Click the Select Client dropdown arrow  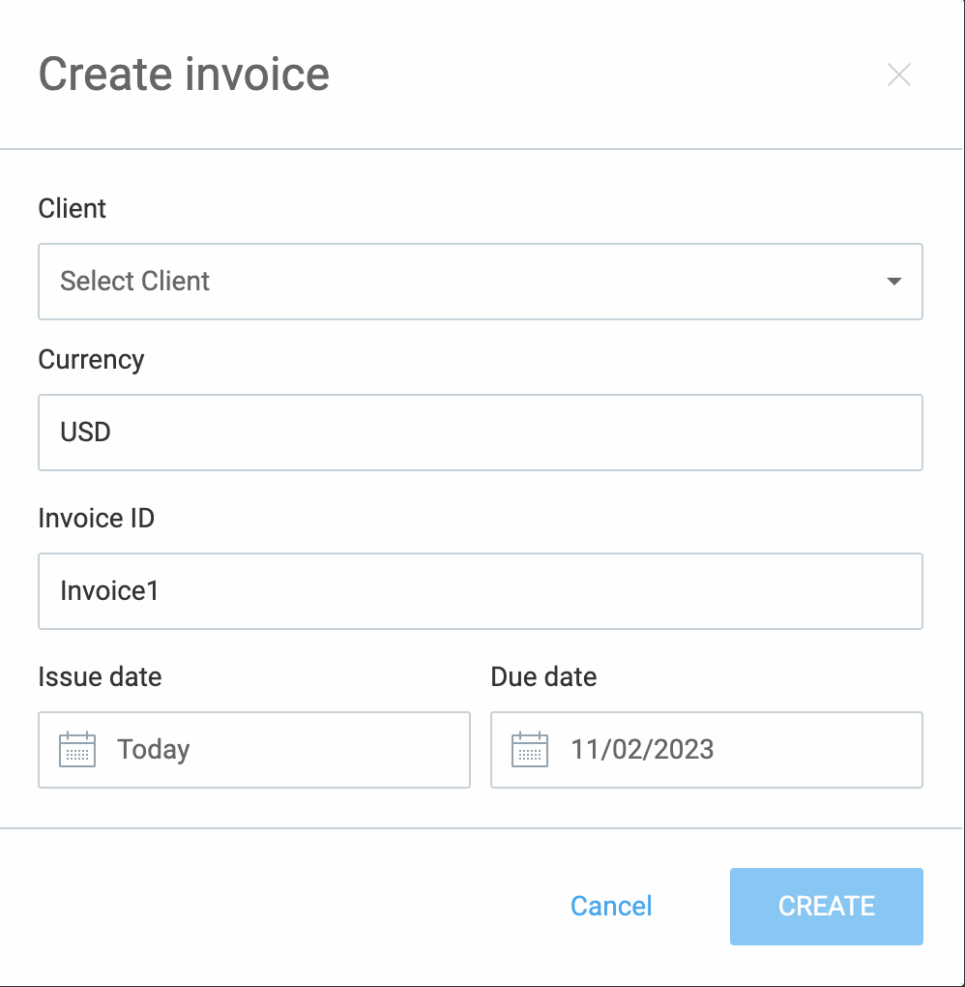893,282
